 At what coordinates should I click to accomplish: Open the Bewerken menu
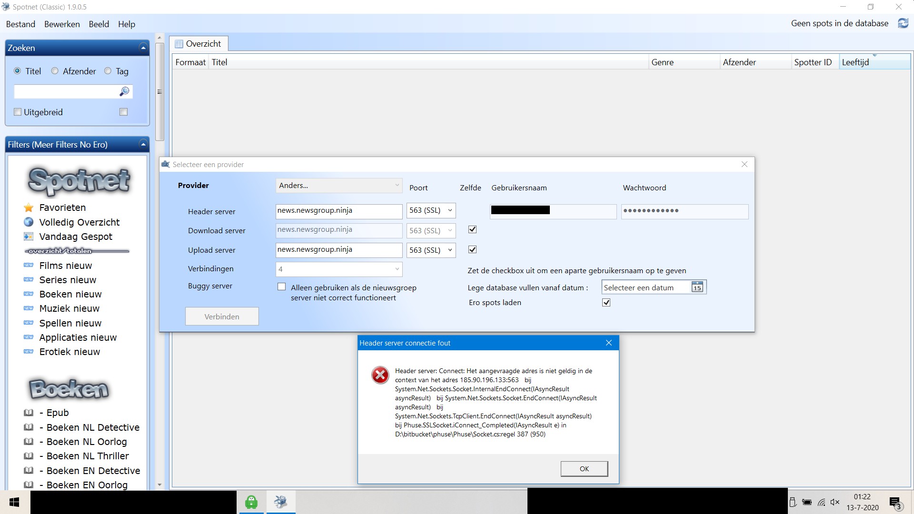coord(62,24)
